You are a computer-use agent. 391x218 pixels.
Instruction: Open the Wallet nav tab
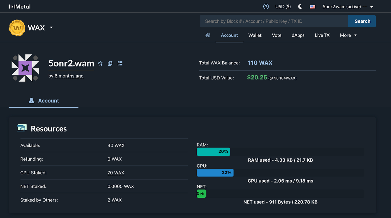coord(255,35)
